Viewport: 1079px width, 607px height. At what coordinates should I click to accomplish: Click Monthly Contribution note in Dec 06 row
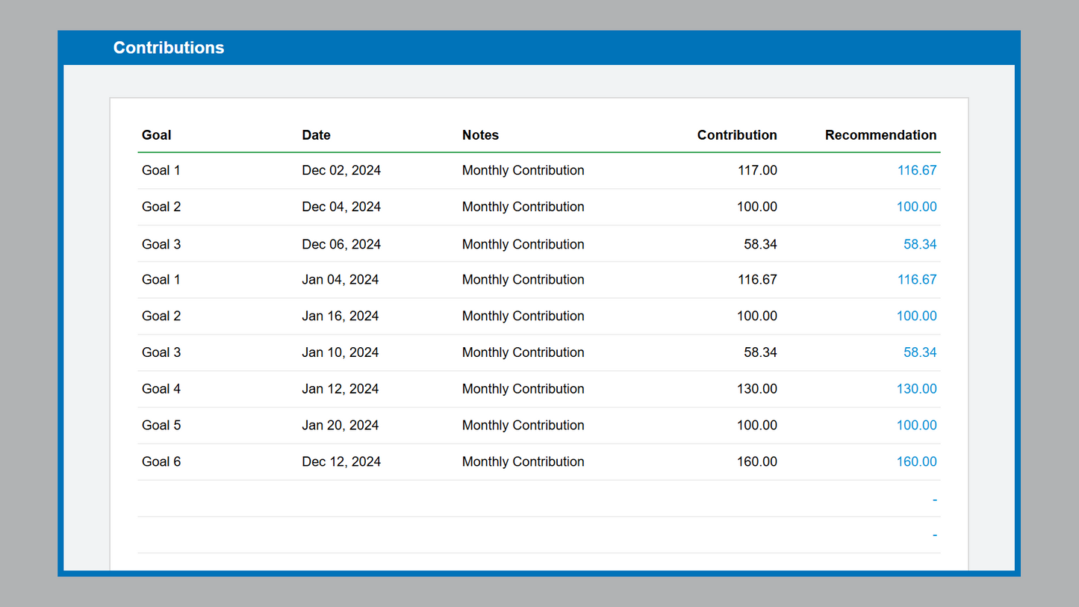coord(523,244)
